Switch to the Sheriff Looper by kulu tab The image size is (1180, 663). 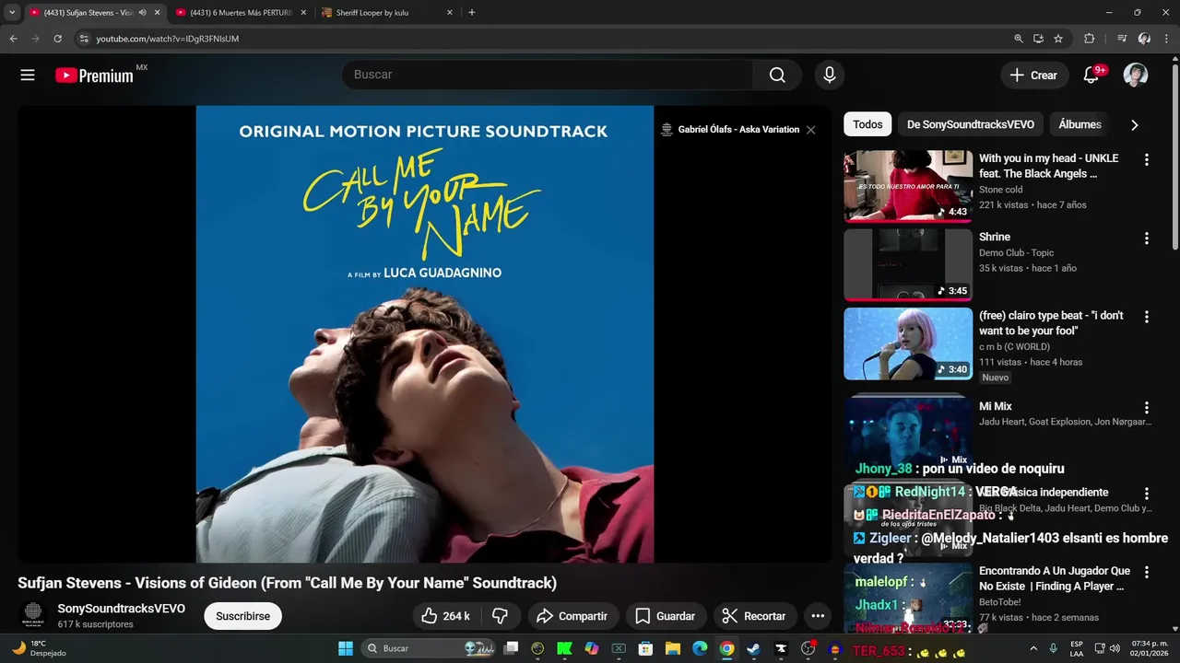pos(387,13)
